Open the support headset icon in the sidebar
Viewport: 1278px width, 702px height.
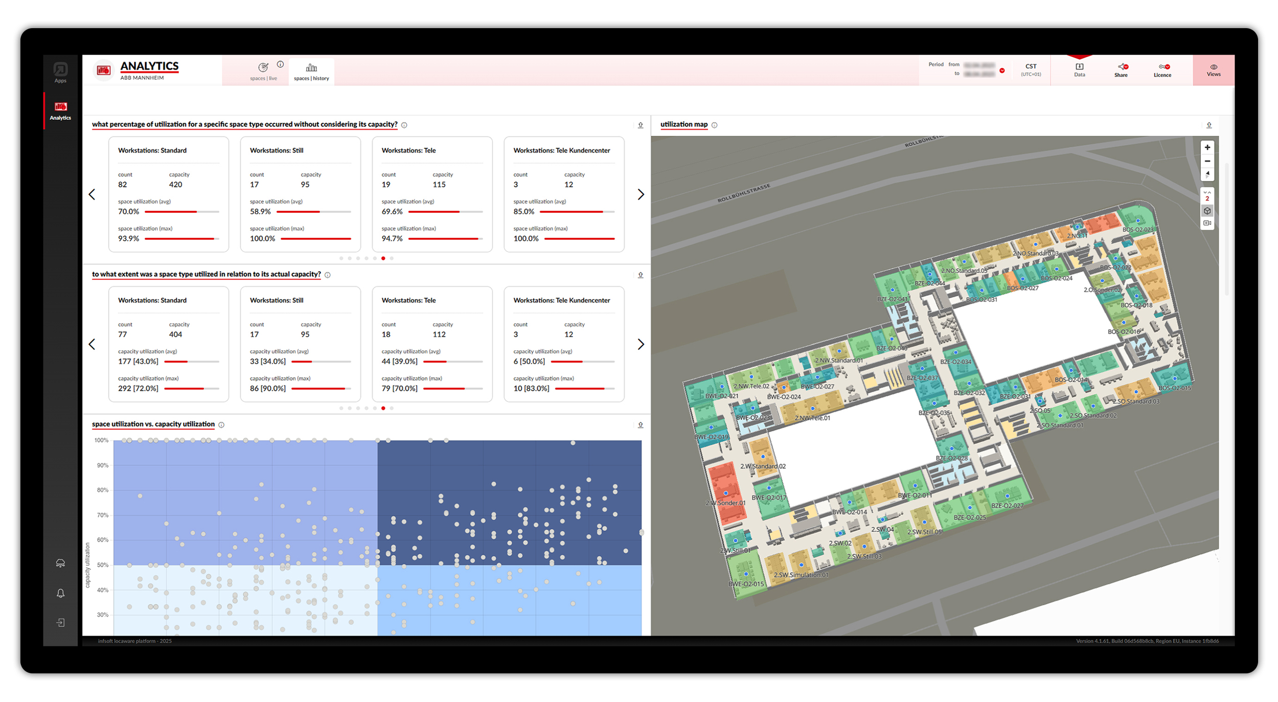click(x=60, y=563)
